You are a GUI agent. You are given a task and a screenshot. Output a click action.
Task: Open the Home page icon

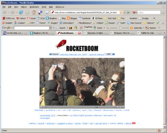[34, 12]
